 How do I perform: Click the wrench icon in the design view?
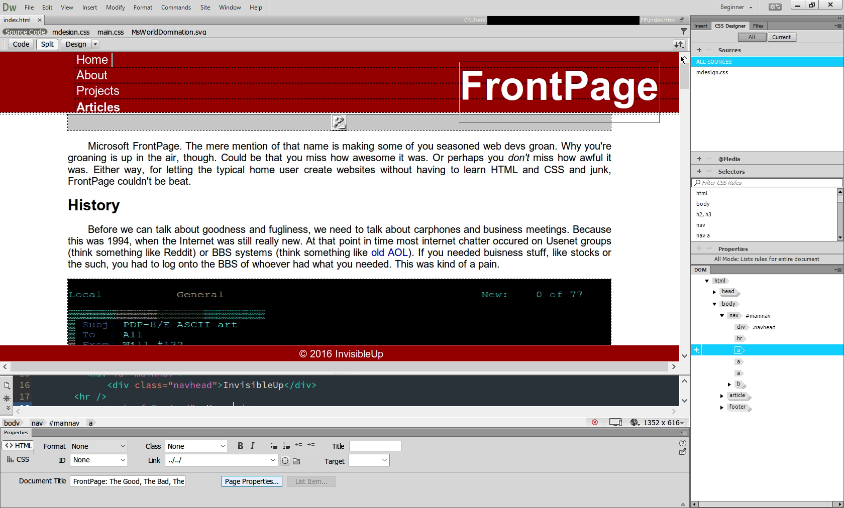[x=339, y=122]
